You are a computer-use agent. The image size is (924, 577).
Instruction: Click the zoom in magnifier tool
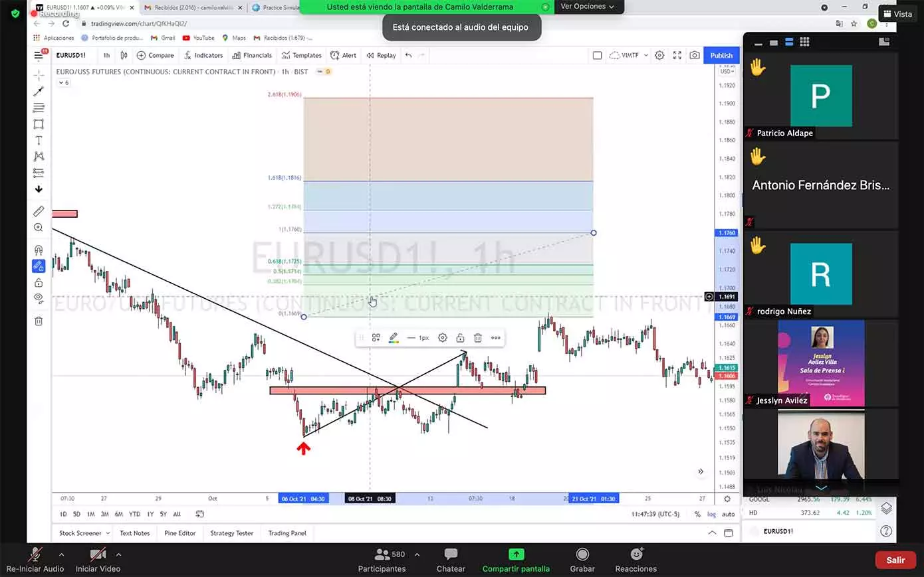pyautogui.click(x=39, y=228)
